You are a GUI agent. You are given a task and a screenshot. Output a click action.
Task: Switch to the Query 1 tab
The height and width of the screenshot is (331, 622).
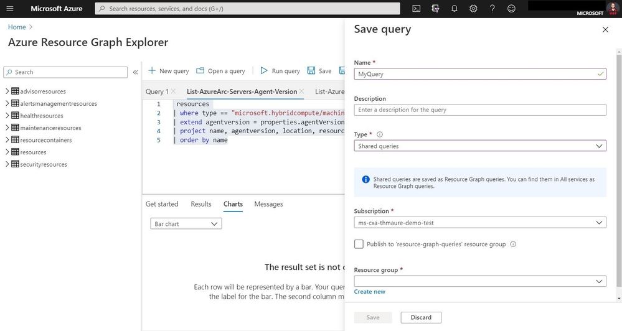157,91
